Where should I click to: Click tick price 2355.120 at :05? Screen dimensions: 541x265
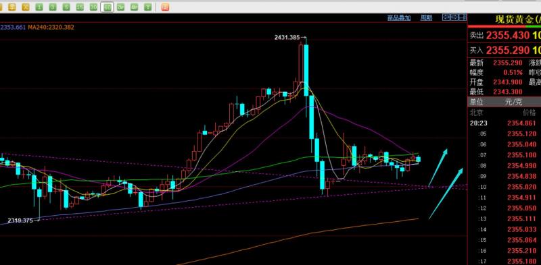click(521, 134)
